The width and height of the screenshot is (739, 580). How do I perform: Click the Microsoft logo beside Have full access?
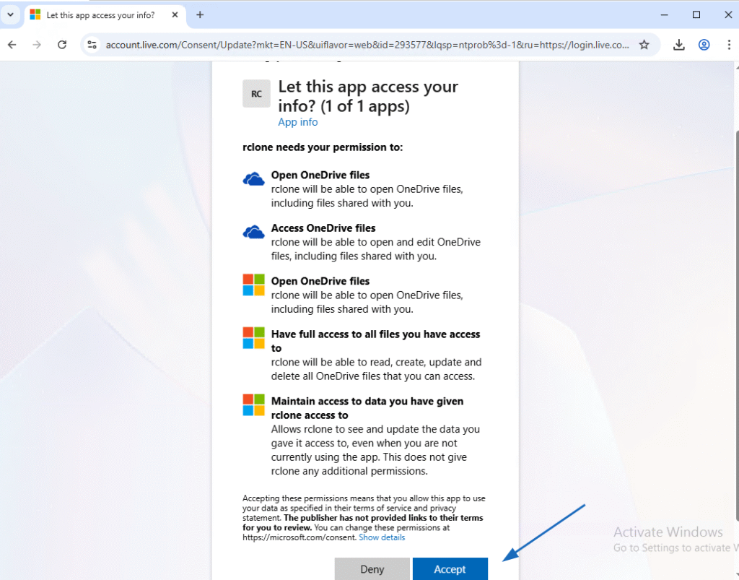(254, 337)
